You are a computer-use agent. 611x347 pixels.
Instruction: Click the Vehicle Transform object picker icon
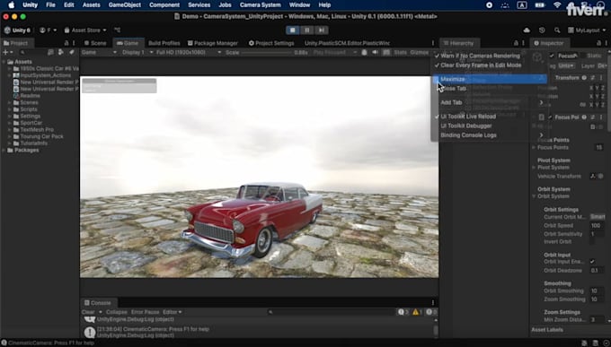click(600, 177)
